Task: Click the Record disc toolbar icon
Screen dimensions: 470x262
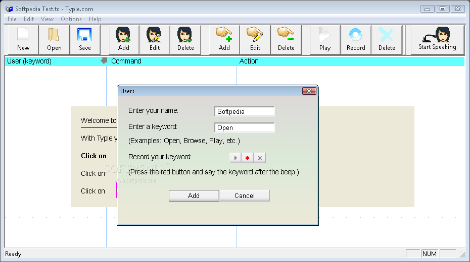Action: (356, 39)
